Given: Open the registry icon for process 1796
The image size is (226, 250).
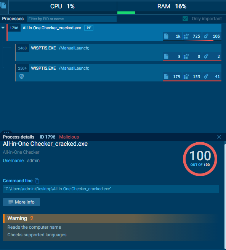Looking at the screenshot, I should (x=186, y=36).
